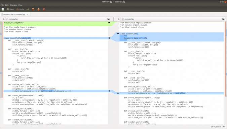Toggle the lock icon beside conway1.py

click(x=4, y=19)
